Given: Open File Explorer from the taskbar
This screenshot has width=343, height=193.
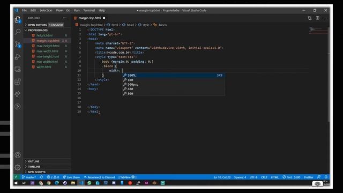Looking at the screenshot, I should tap(73, 183).
